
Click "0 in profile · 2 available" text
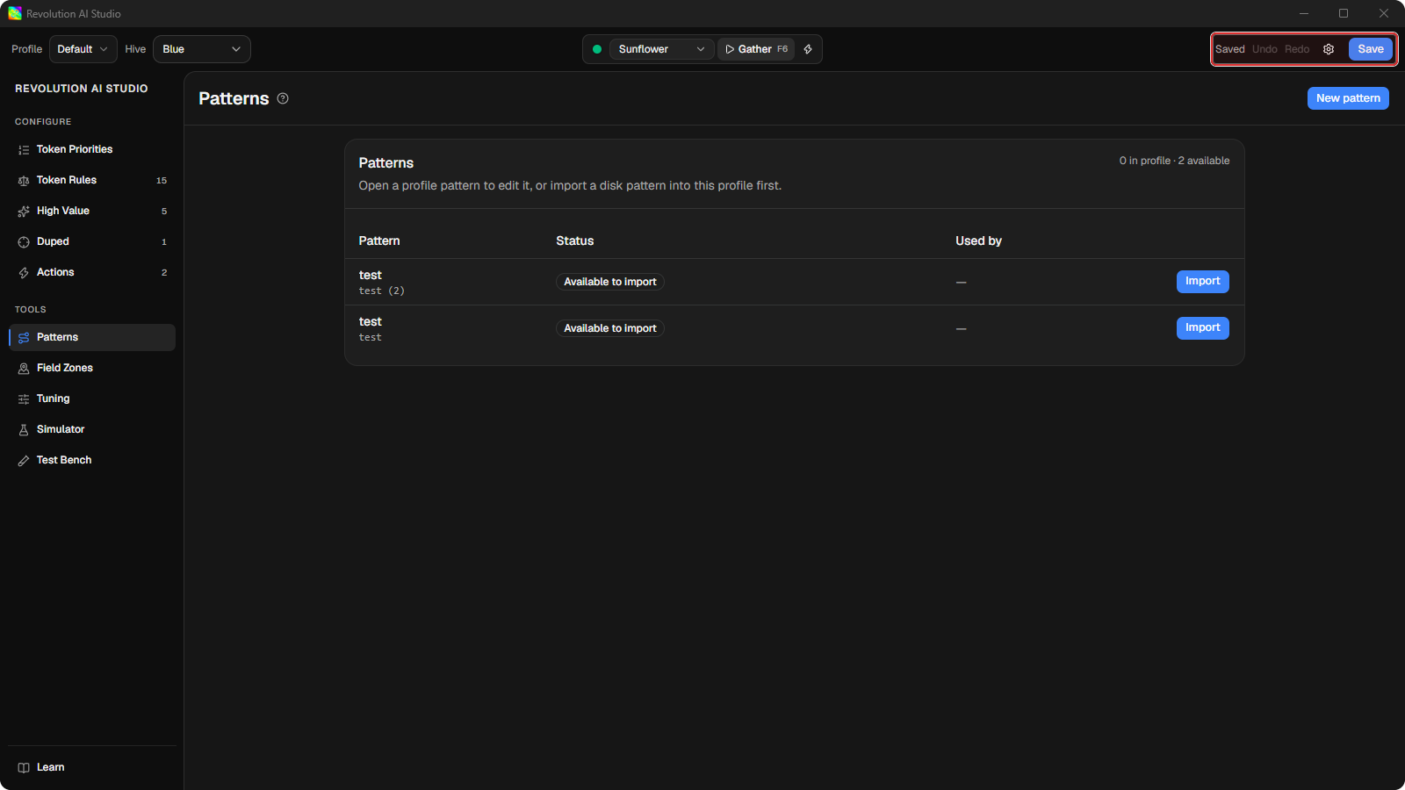click(1174, 161)
